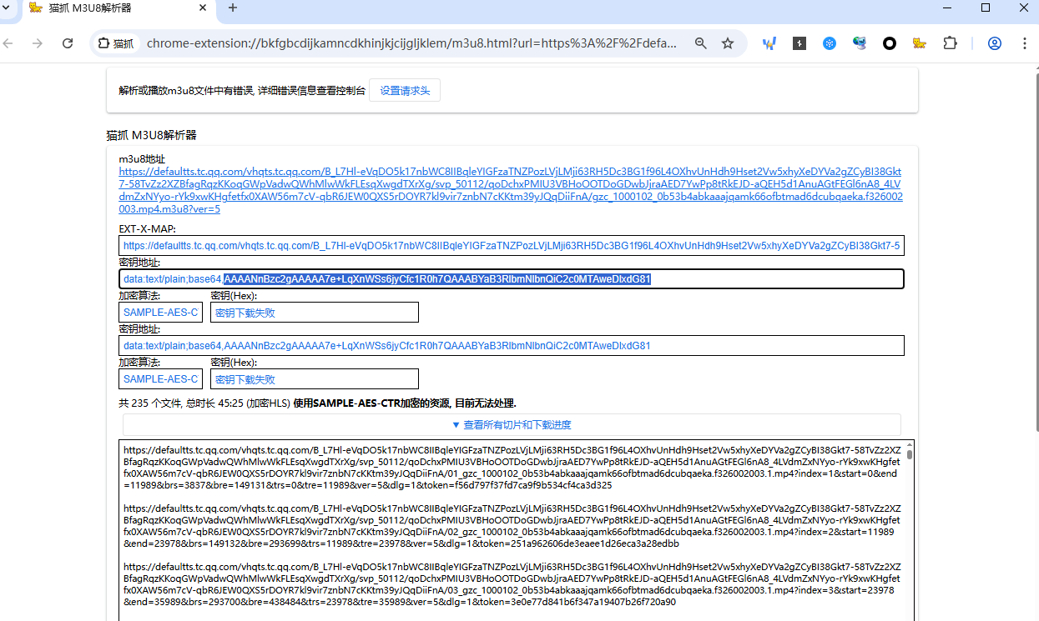
Task: Open the m3u8地址 hyperlink
Action: (x=511, y=191)
